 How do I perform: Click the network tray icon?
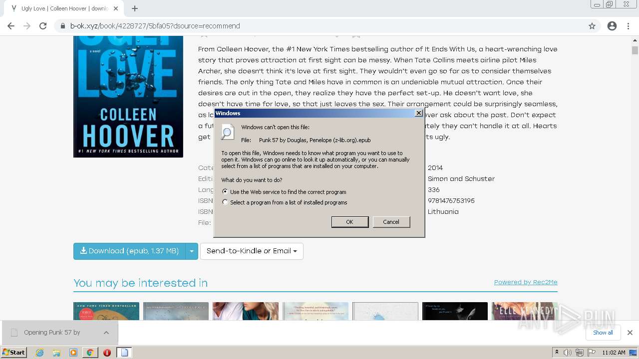[x=580, y=353]
